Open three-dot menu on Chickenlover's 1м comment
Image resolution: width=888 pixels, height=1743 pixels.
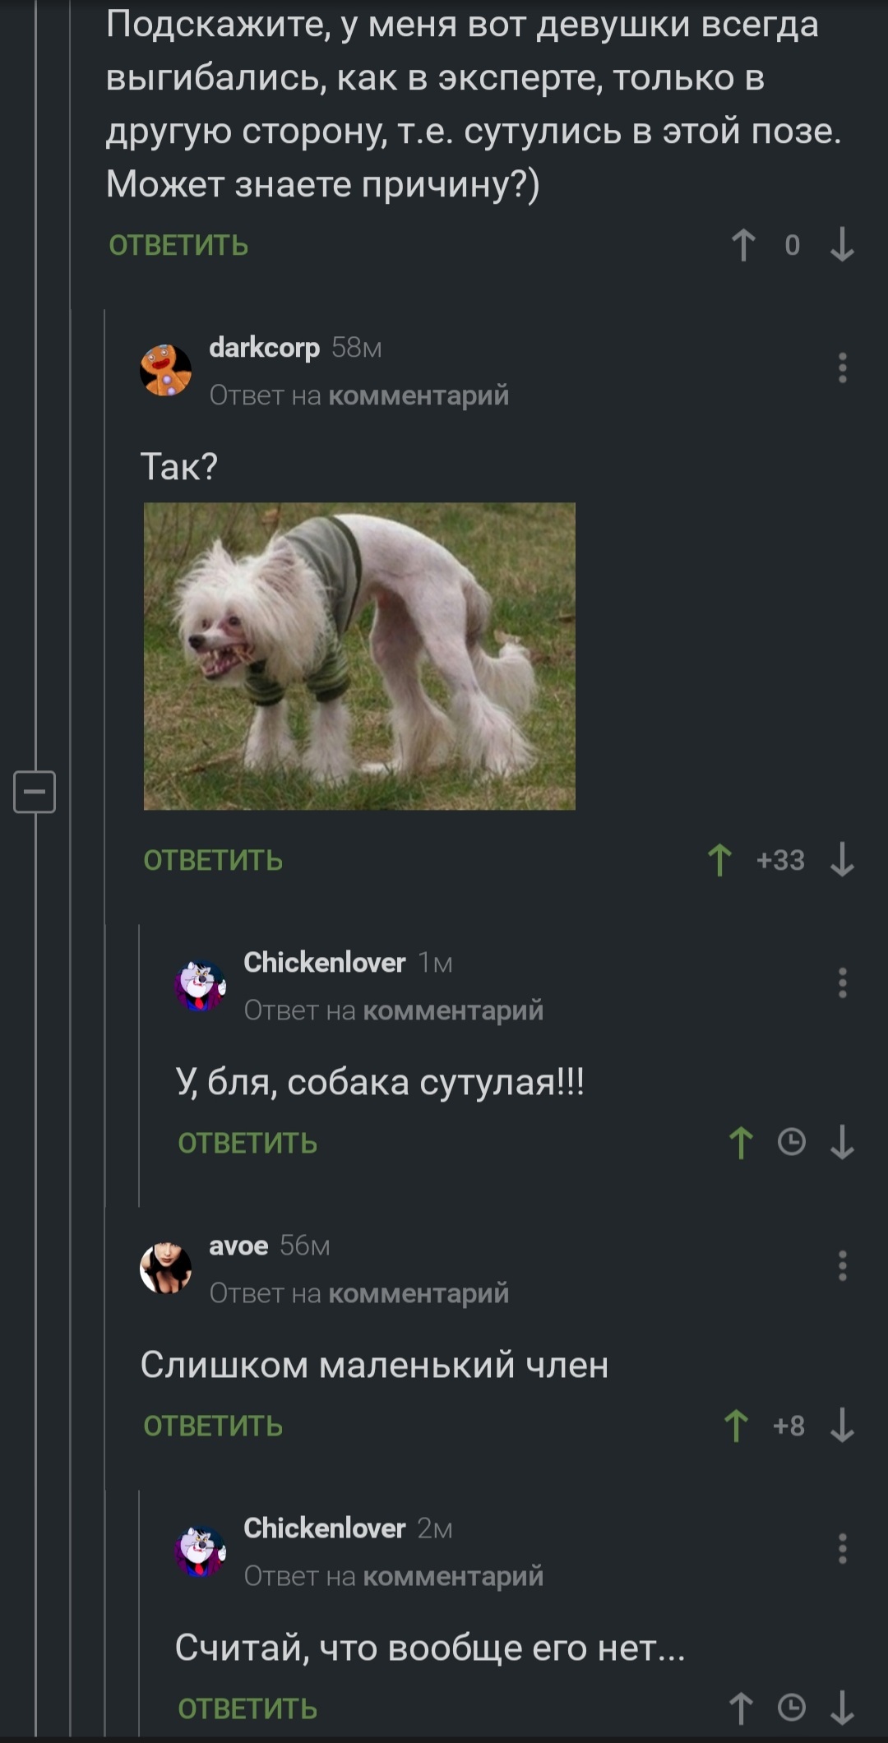(x=842, y=982)
